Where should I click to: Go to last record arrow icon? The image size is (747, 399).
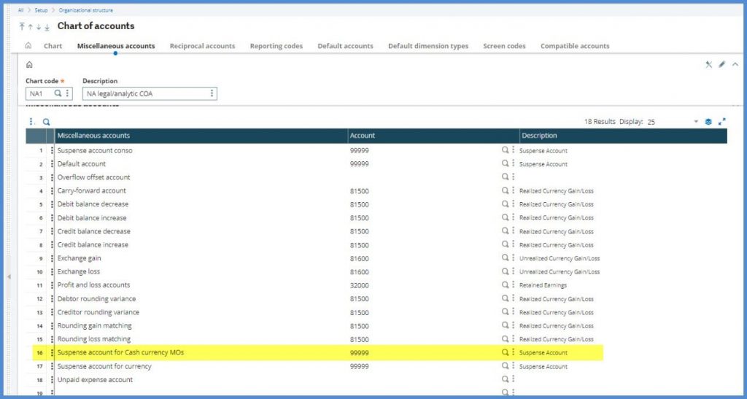[x=47, y=27]
